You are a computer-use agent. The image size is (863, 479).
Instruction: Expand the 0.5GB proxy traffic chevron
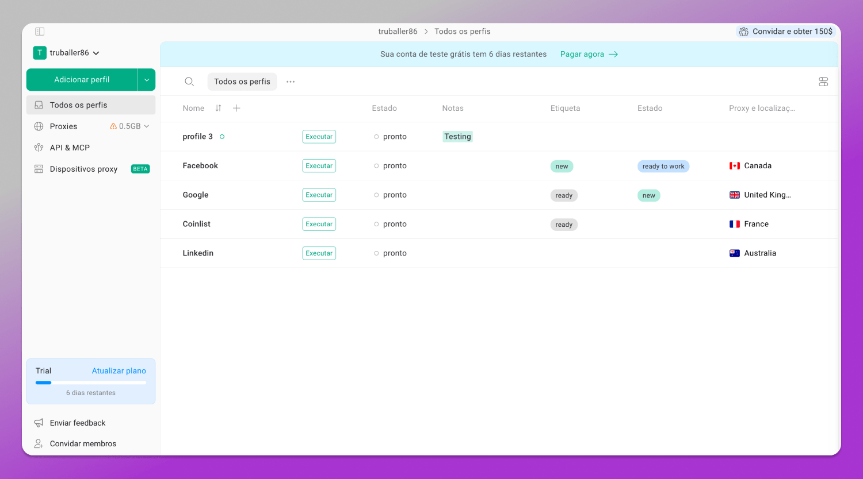pyautogui.click(x=147, y=126)
